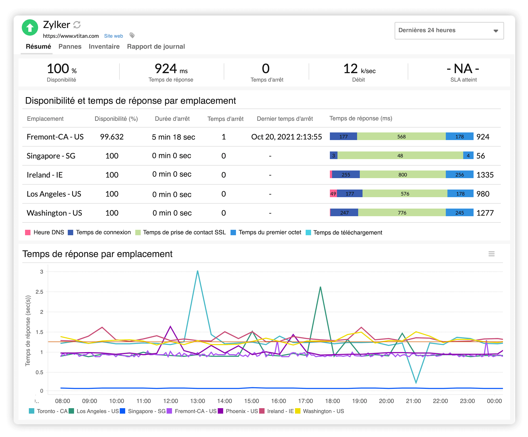Viewport: 528px width, 437px height.
Task: Click the 100 % Disponibilité summary metric
Action: [x=62, y=72]
